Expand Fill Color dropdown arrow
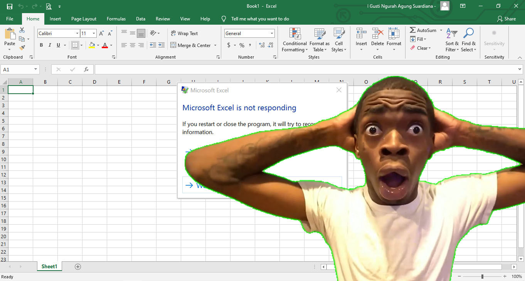This screenshot has height=281, width=525. tap(98, 45)
